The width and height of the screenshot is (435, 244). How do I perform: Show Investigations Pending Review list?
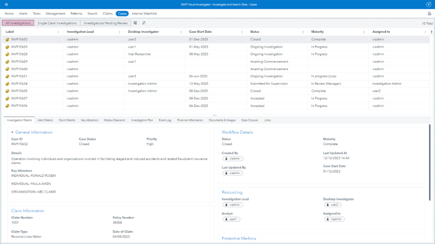pos(105,23)
